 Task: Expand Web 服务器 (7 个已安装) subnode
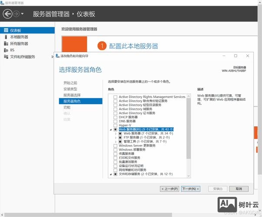coord(116,134)
